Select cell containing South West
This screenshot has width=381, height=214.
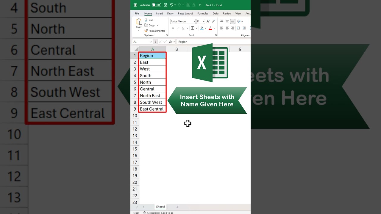click(x=152, y=102)
